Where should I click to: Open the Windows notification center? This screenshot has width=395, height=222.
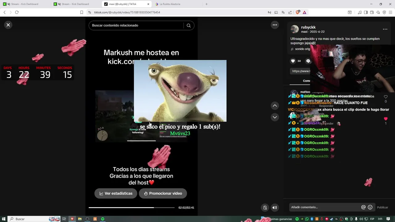tap(388, 219)
